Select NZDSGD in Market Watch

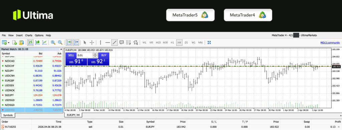click(32, 105)
